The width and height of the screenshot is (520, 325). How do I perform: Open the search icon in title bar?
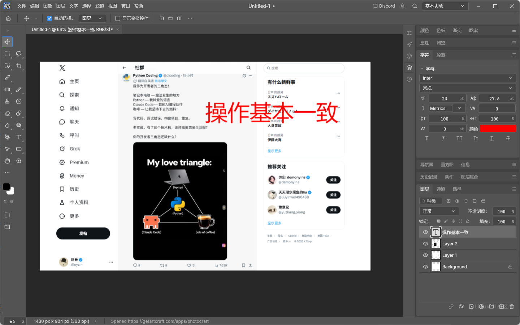[x=415, y=6]
